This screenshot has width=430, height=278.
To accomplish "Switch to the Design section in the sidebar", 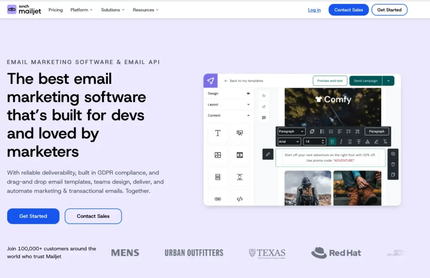I will 213,93.
